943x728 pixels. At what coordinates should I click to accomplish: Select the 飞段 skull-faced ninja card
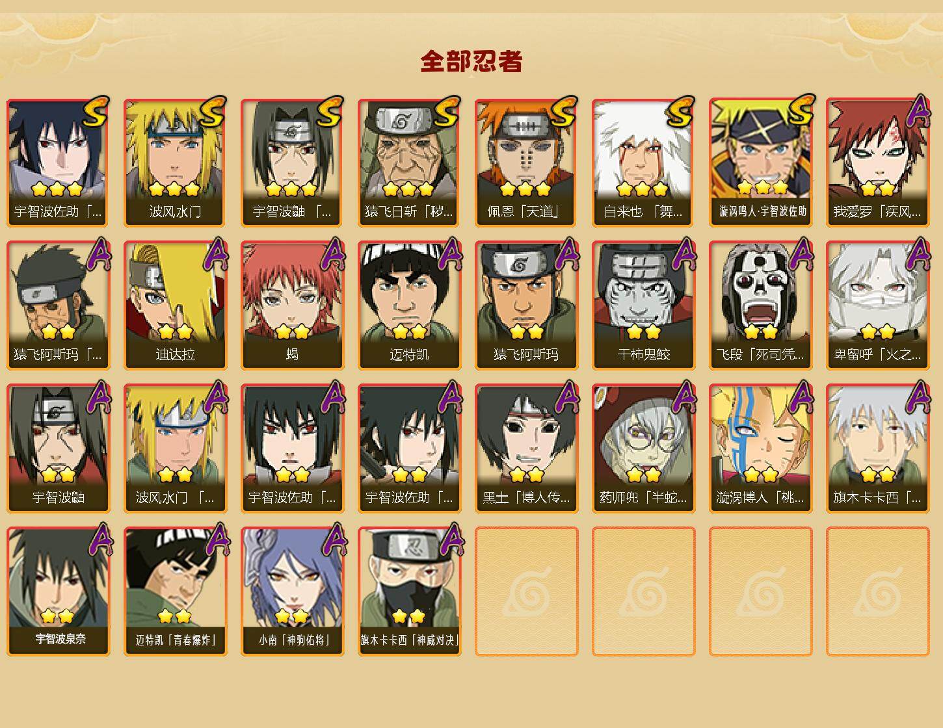(760, 305)
